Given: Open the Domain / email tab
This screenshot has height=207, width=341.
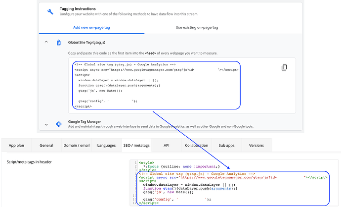Looking at the screenshot, I should 77,145.
